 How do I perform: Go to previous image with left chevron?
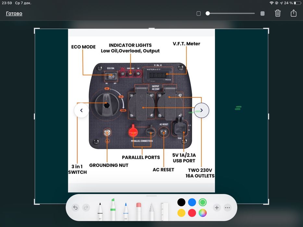82,110
